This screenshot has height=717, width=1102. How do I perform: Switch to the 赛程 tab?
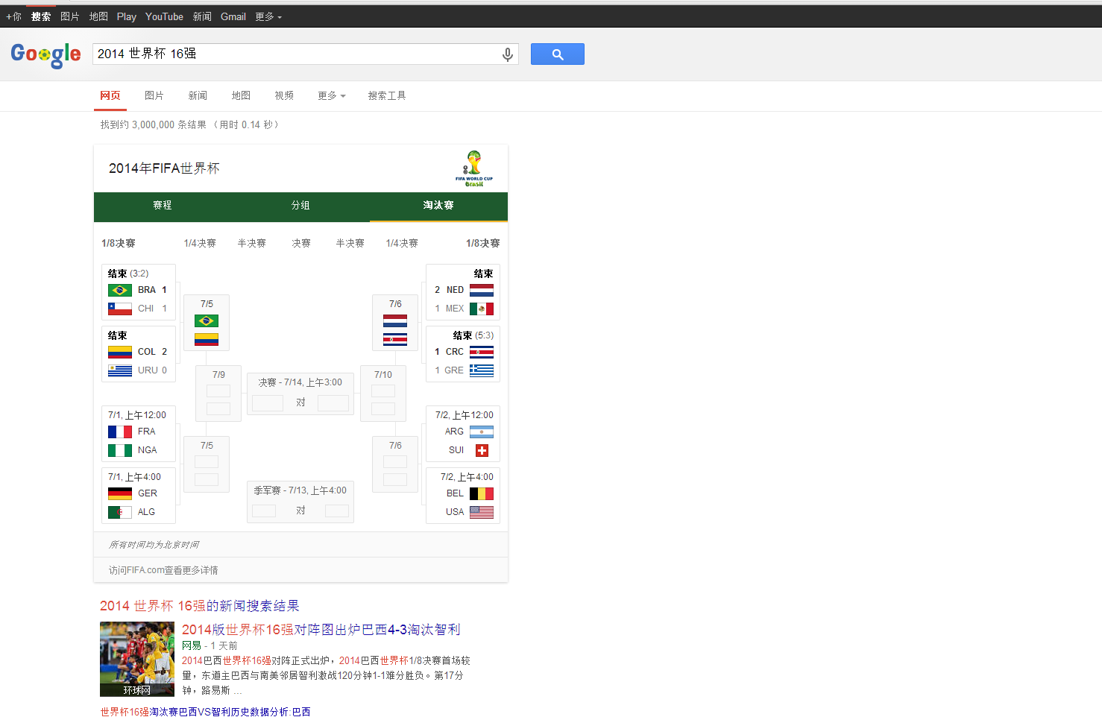[163, 206]
